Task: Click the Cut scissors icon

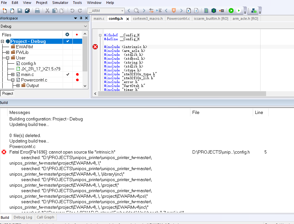Action: [x=47, y=11]
